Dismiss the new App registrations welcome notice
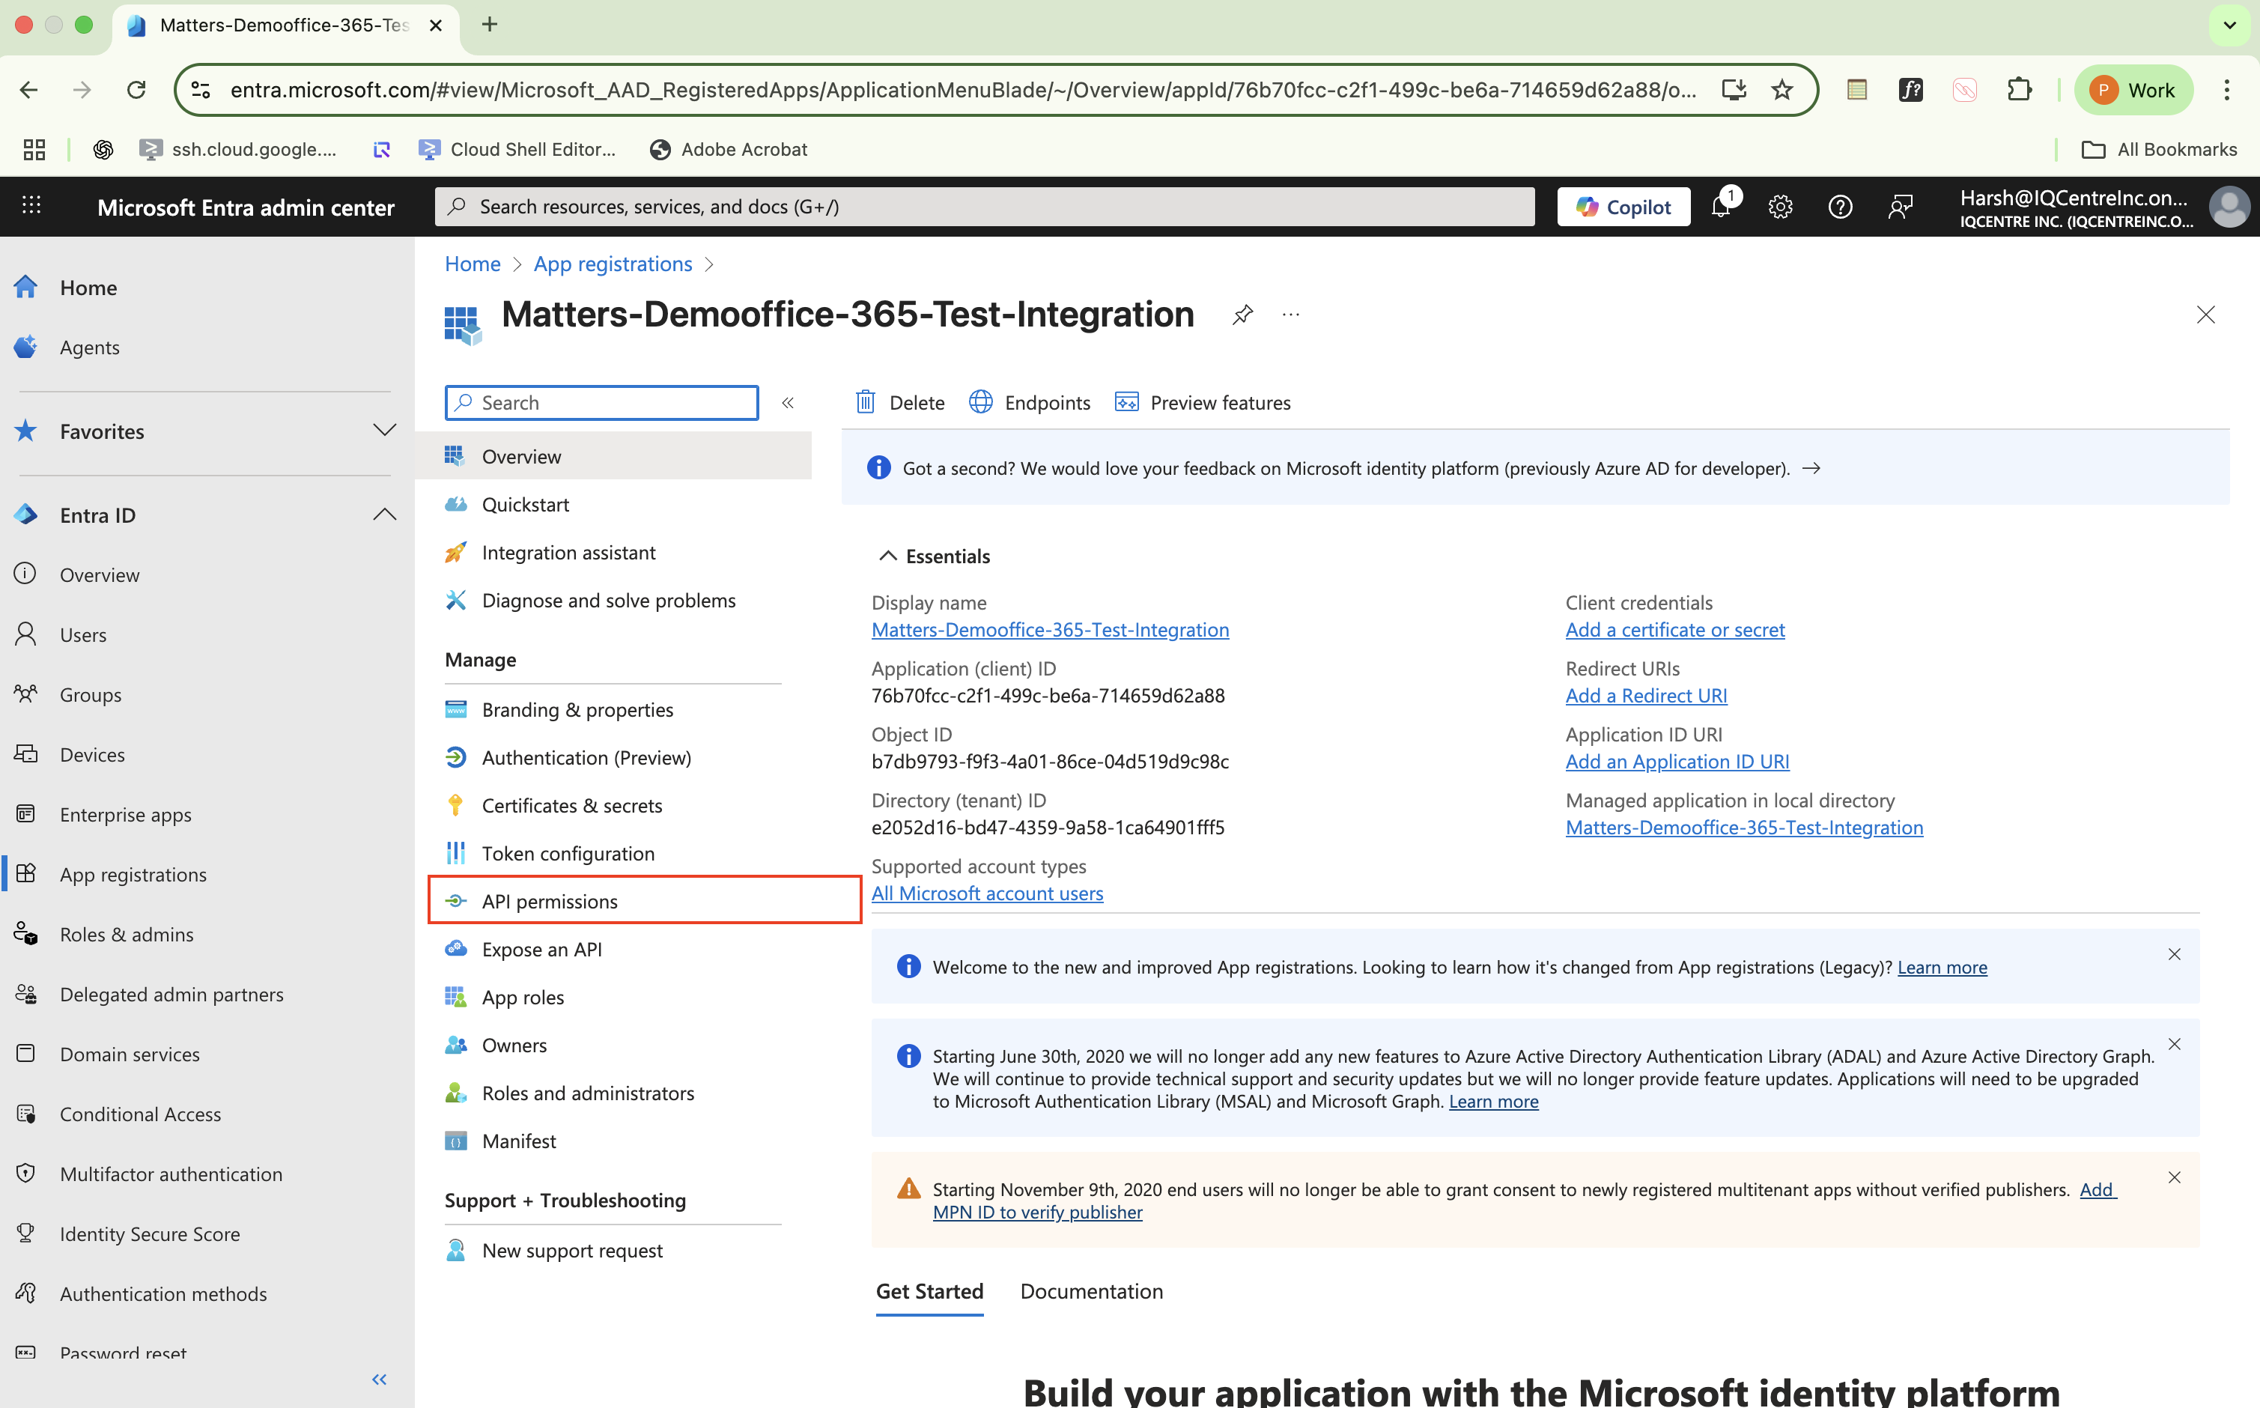This screenshot has width=2260, height=1408. click(x=2175, y=953)
